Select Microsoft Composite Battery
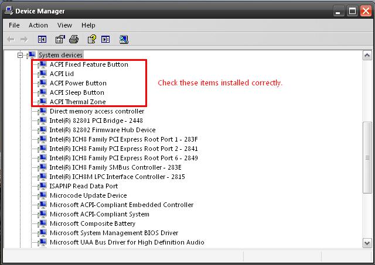The height and width of the screenshot is (265, 375). coord(93,223)
